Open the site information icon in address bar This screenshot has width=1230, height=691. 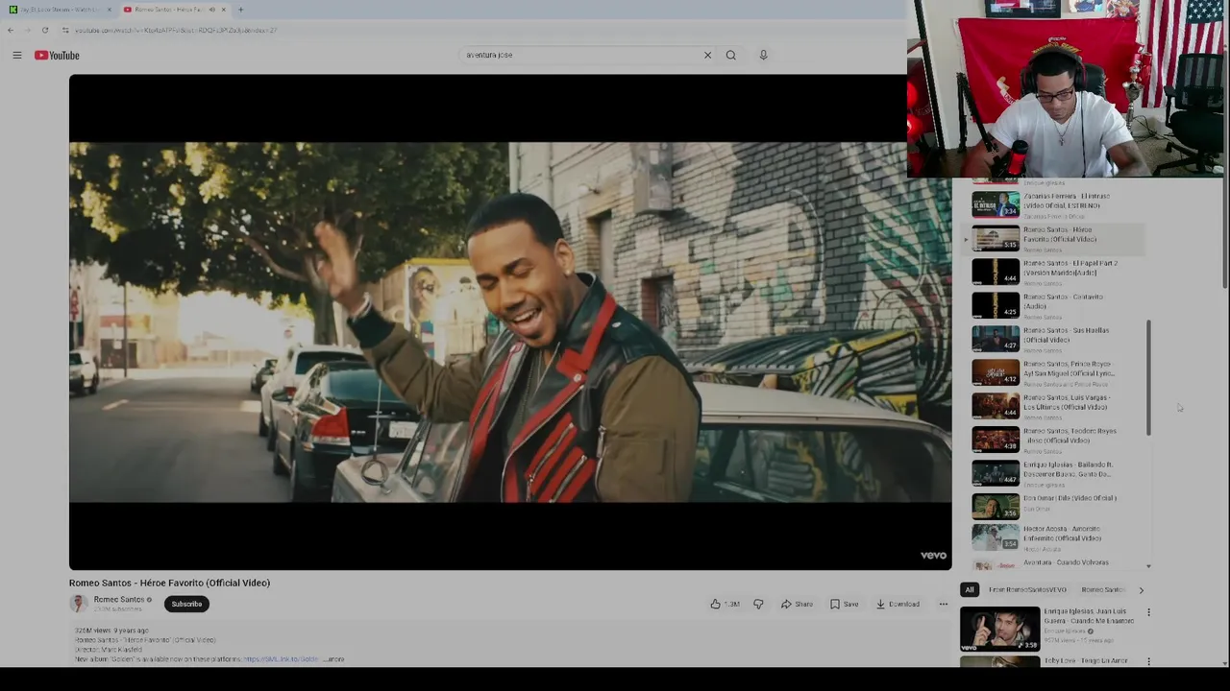tap(65, 30)
